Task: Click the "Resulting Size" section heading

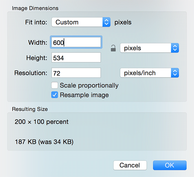Action: (30, 109)
